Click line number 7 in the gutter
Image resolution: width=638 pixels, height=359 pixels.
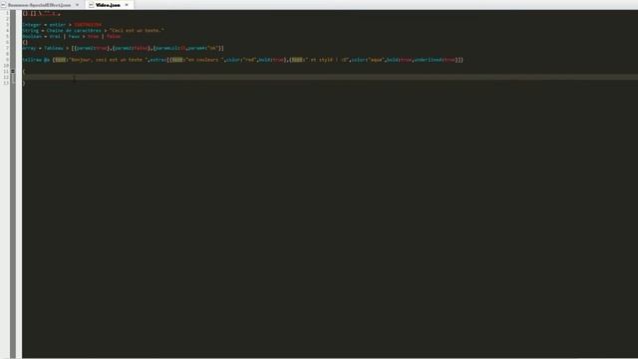coord(7,48)
